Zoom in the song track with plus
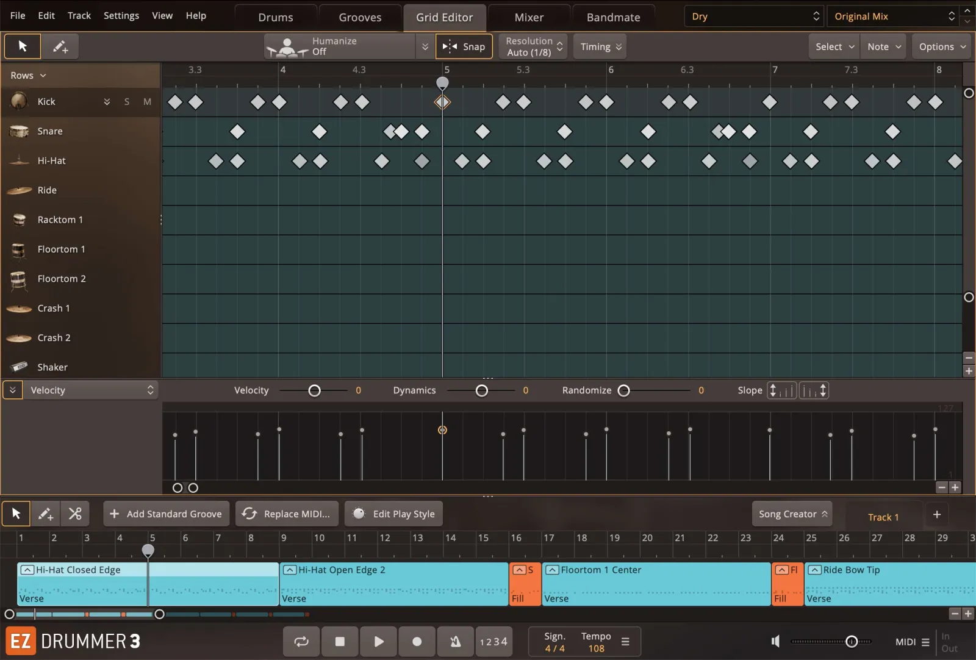The width and height of the screenshot is (976, 660). 968,614
